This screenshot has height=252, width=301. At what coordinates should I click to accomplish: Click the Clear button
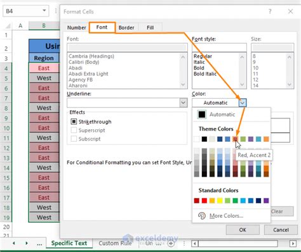[x=282, y=211]
